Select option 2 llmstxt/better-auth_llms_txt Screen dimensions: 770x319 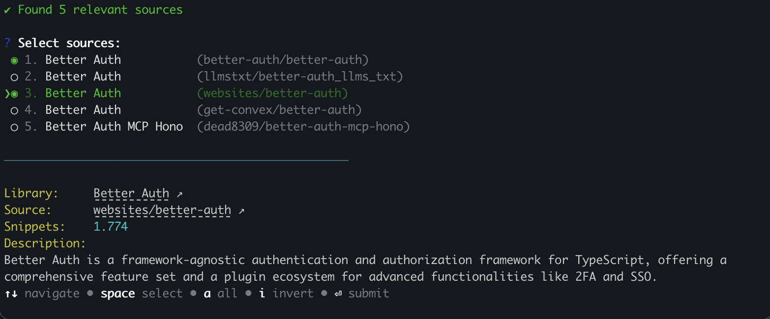(x=14, y=76)
